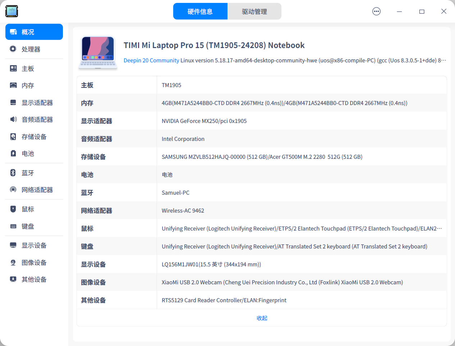Maximize the device manager window
The image size is (455, 346).
(x=422, y=11)
